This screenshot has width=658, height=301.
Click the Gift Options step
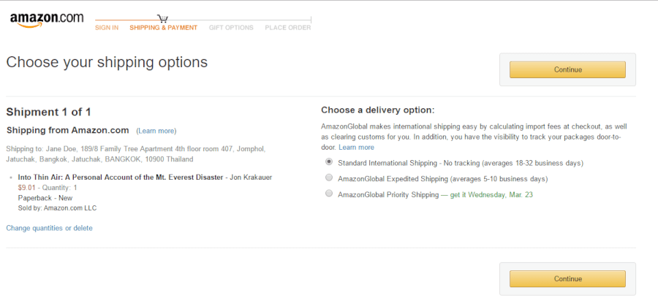pyautogui.click(x=231, y=28)
